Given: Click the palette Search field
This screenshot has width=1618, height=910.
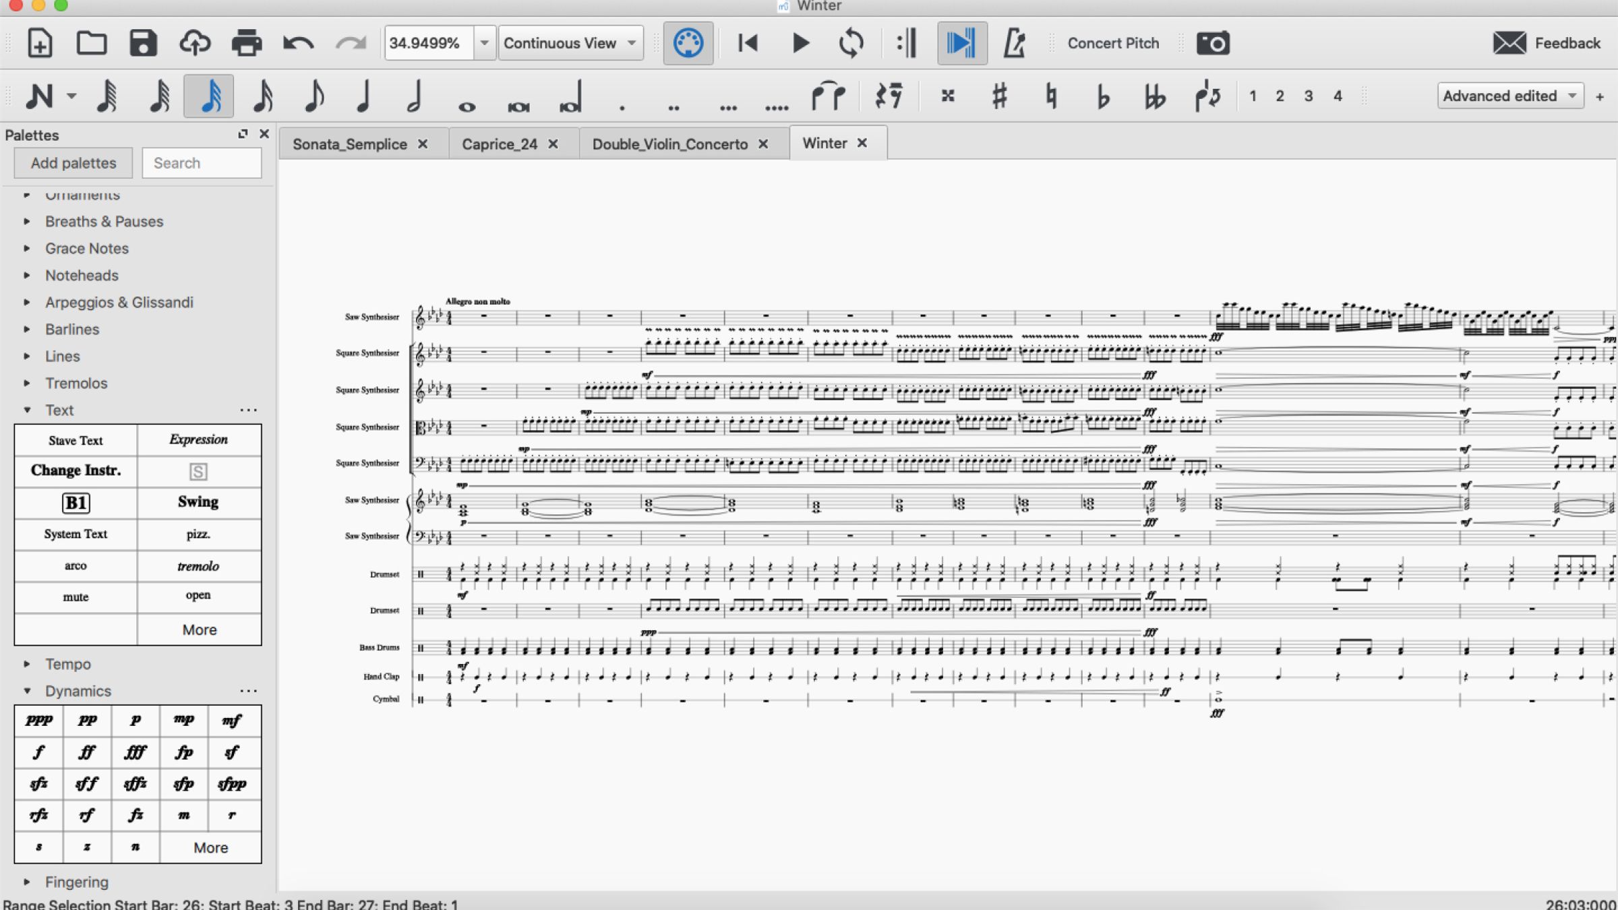Looking at the screenshot, I should click(x=202, y=163).
